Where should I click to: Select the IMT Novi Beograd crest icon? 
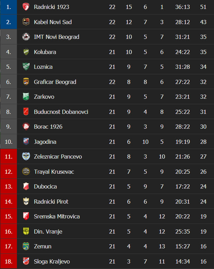[x=26, y=37]
